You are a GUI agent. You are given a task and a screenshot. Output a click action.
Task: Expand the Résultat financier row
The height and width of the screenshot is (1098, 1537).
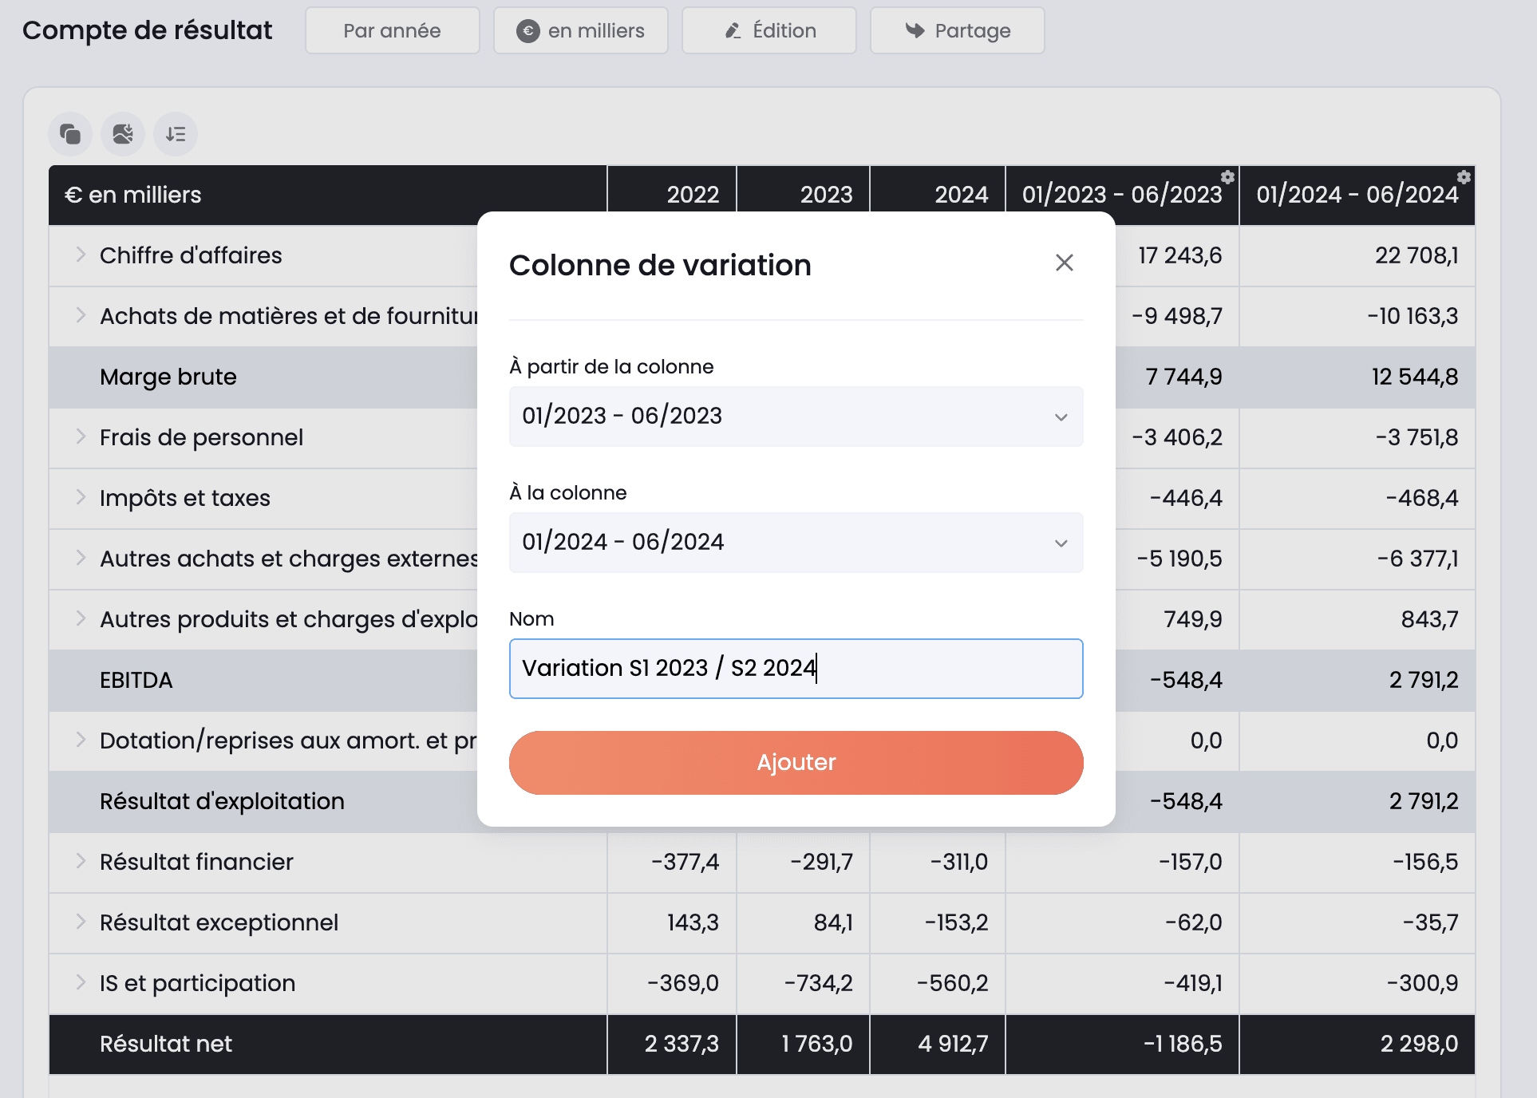(81, 861)
